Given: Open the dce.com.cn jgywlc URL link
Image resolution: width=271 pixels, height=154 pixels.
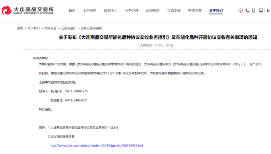Looking at the screenshot, I should 96,146.
